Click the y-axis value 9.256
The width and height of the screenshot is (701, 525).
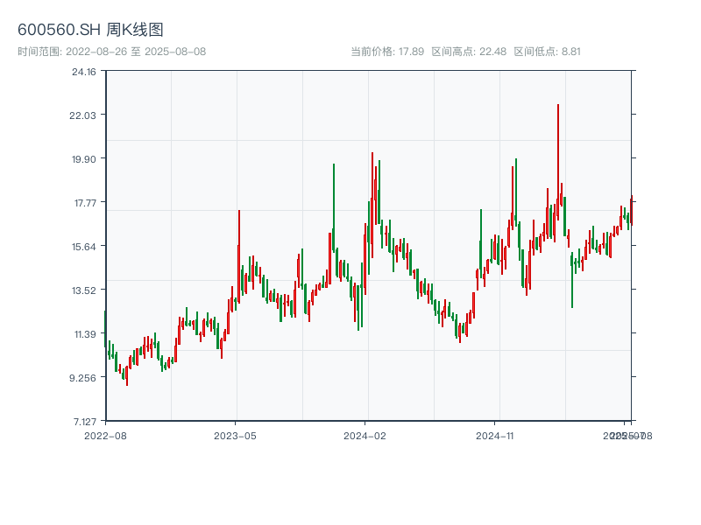click(82, 379)
